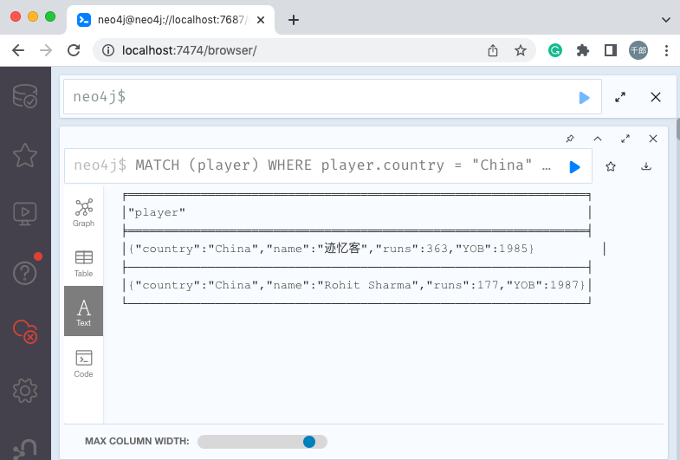Open Neo4j Browser Sync cloud icon
The width and height of the screenshot is (680, 460).
(x=25, y=332)
